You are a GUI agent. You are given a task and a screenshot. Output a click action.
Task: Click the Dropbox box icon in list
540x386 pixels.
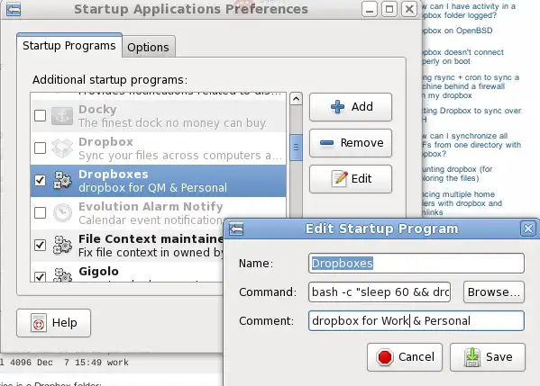[x=62, y=148]
